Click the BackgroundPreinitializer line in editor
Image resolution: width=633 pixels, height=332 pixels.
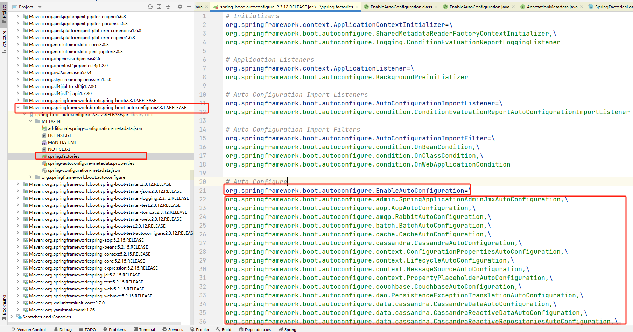pyautogui.click(x=347, y=77)
